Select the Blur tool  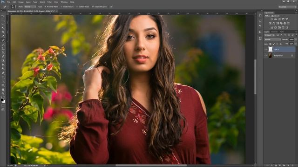click(3, 65)
